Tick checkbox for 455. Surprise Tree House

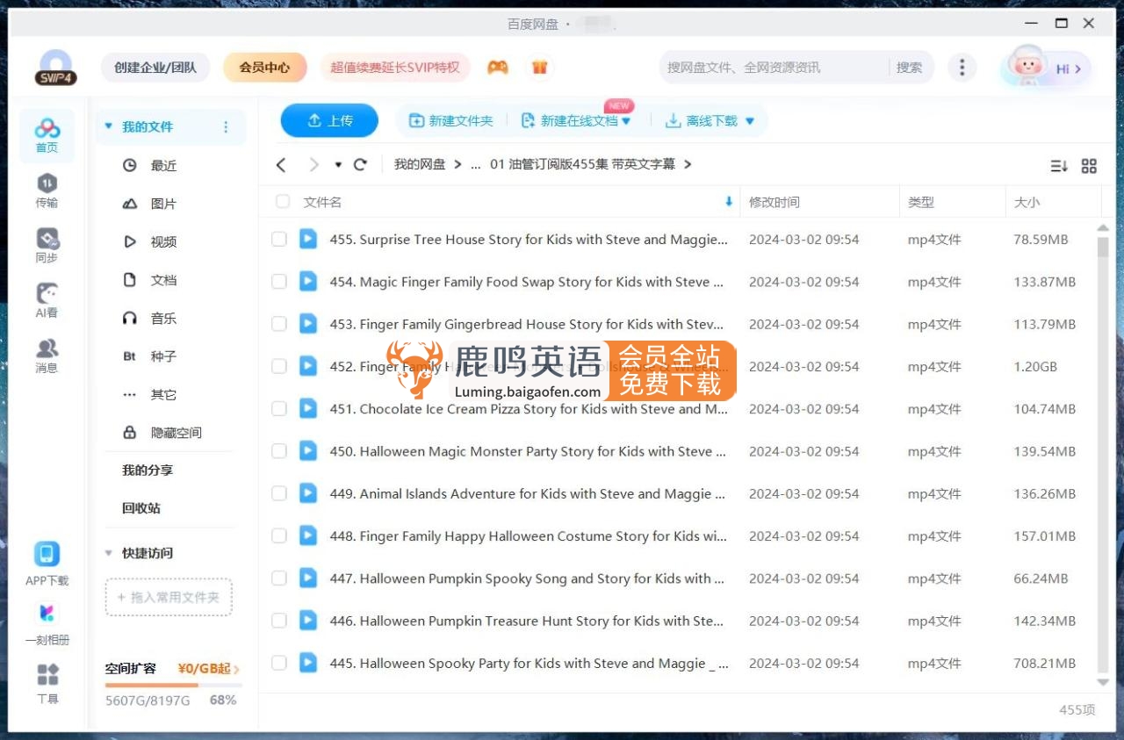click(279, 240)
